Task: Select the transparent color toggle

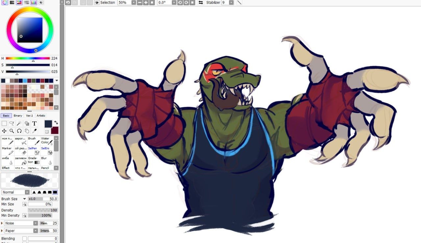Action: [x=47, y=132]
